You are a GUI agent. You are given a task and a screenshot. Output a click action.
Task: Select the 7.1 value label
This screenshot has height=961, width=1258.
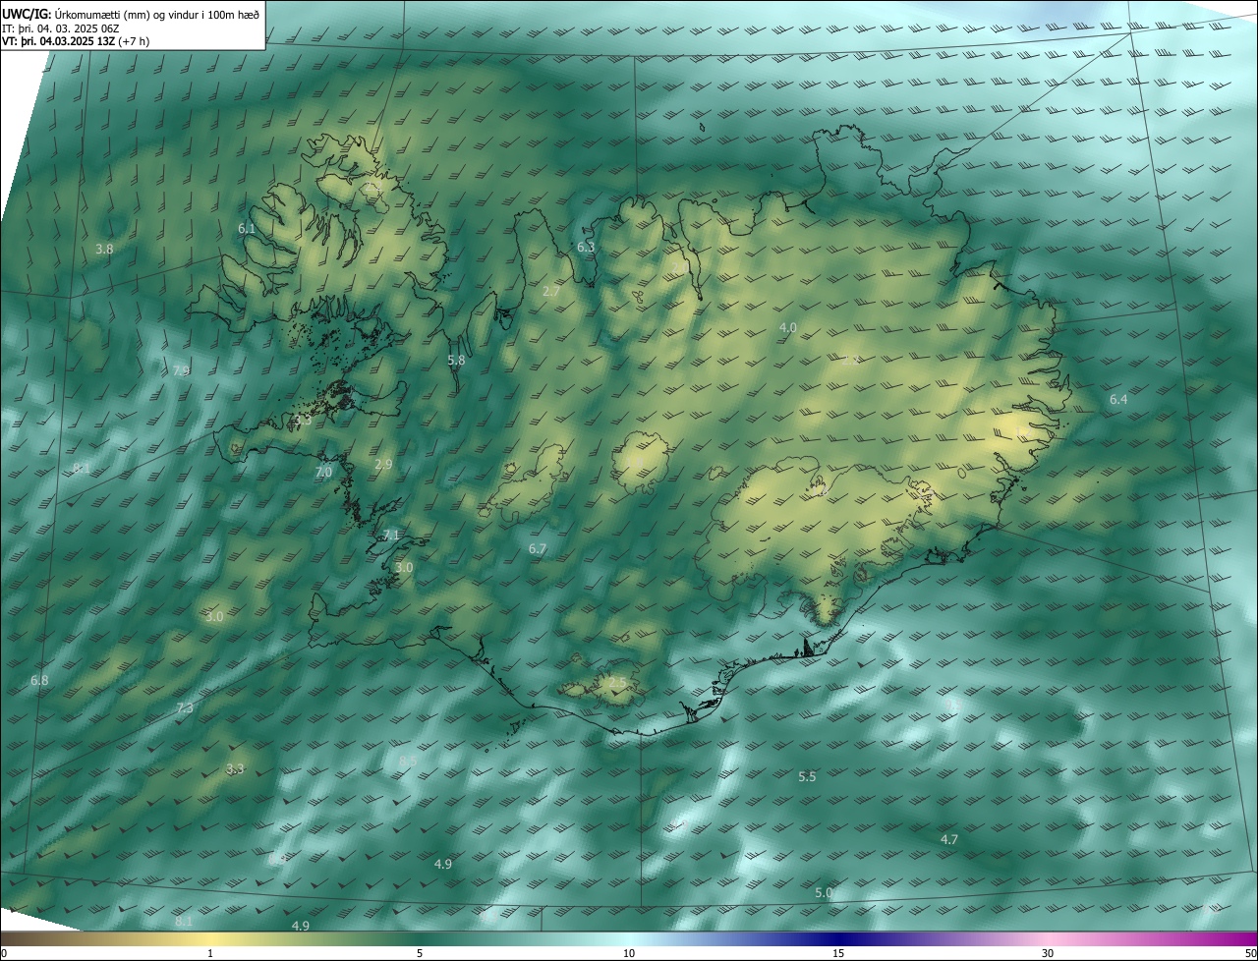pyautogui.click(x=391, y=535)
